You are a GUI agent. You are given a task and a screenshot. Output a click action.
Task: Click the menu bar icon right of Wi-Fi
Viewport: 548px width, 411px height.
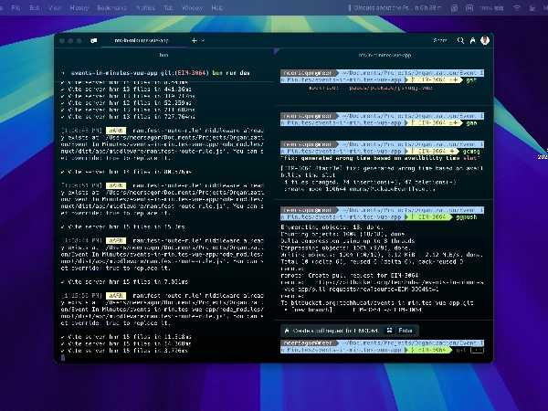[533, 8]
